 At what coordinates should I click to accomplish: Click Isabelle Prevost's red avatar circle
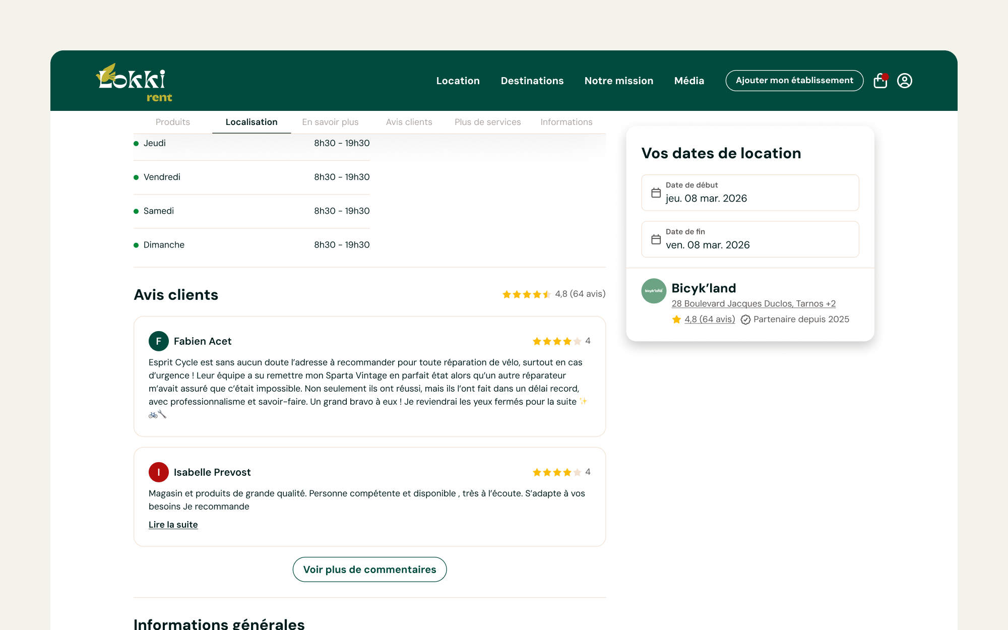tap(159, 472)
